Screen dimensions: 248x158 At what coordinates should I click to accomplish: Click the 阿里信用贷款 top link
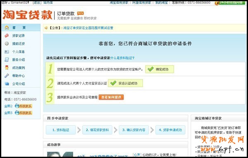142,2
